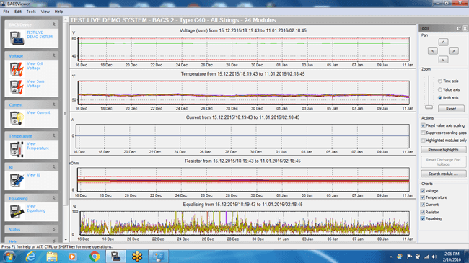Click the zoom slider handle
This screenshot has height=263, width=469.
(x=429, y=107)
